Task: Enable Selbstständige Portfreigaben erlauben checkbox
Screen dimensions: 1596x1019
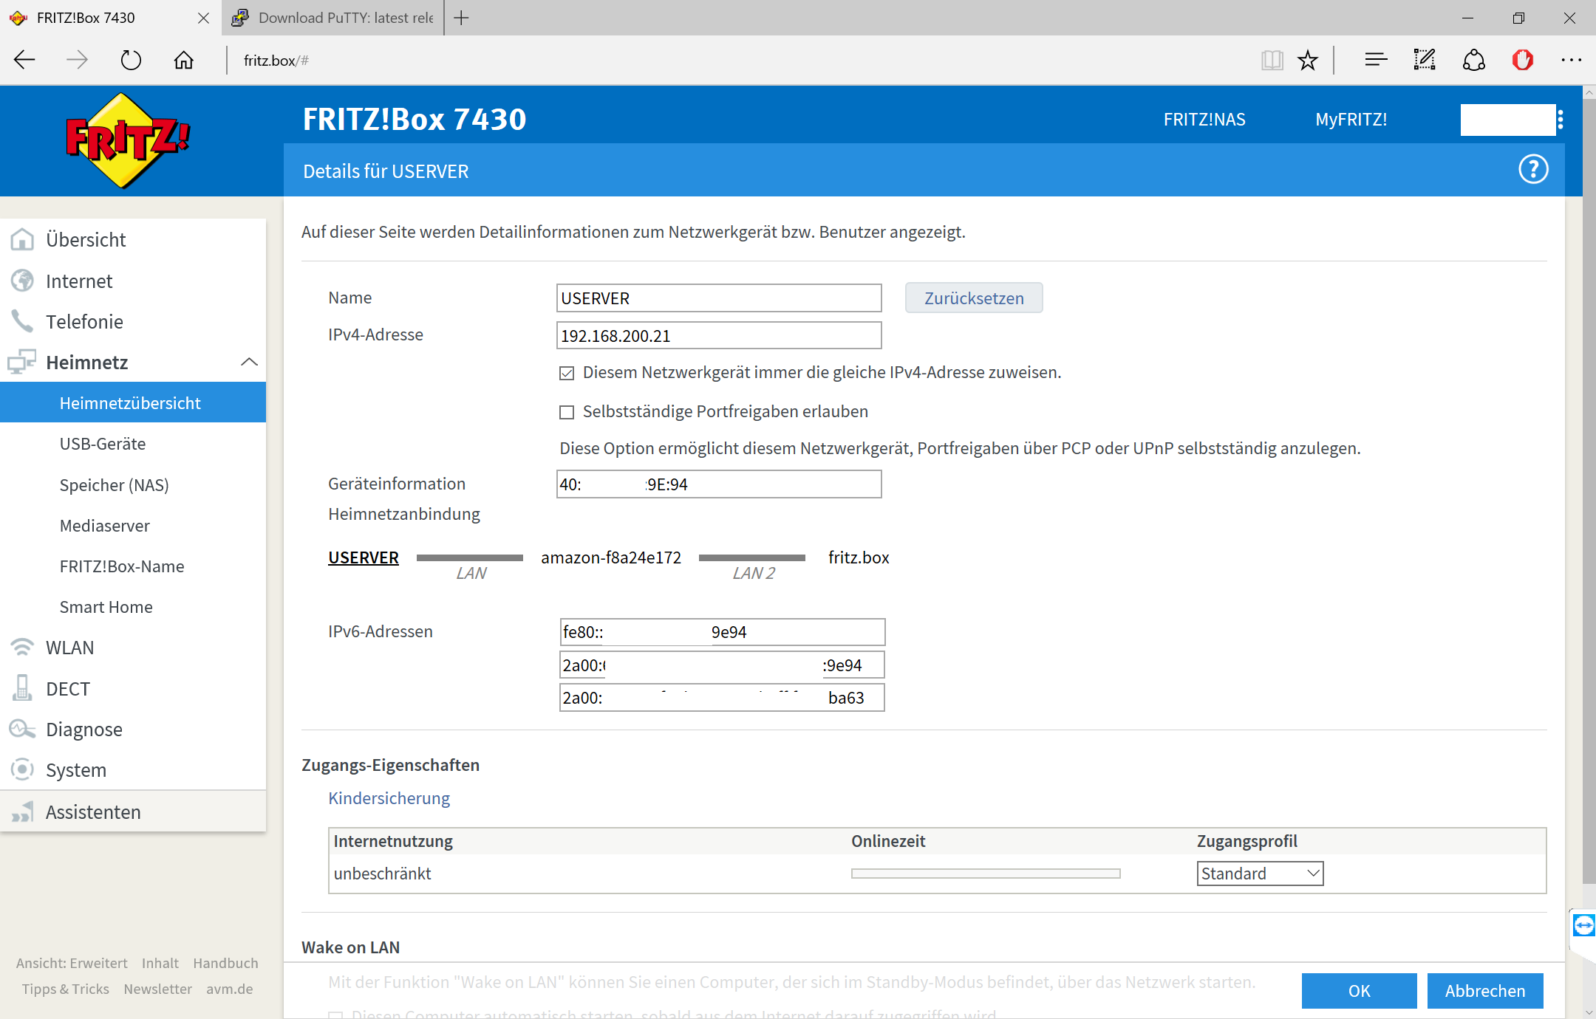Action: tap(567, 412)
